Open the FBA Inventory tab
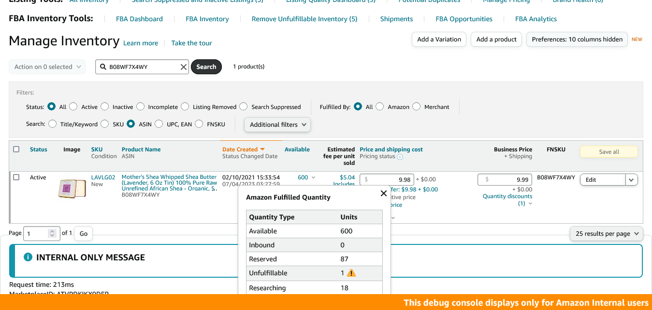 (207, 19)
